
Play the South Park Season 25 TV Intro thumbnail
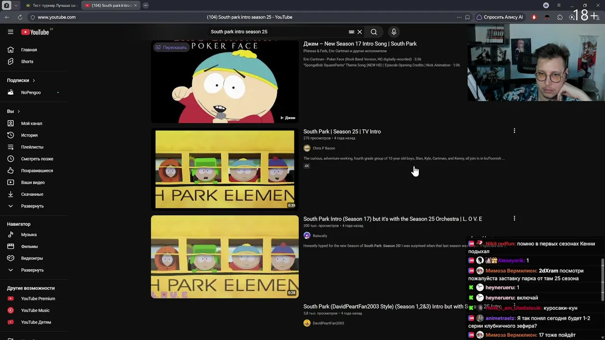pyautogui.click(x=225, y=169)
